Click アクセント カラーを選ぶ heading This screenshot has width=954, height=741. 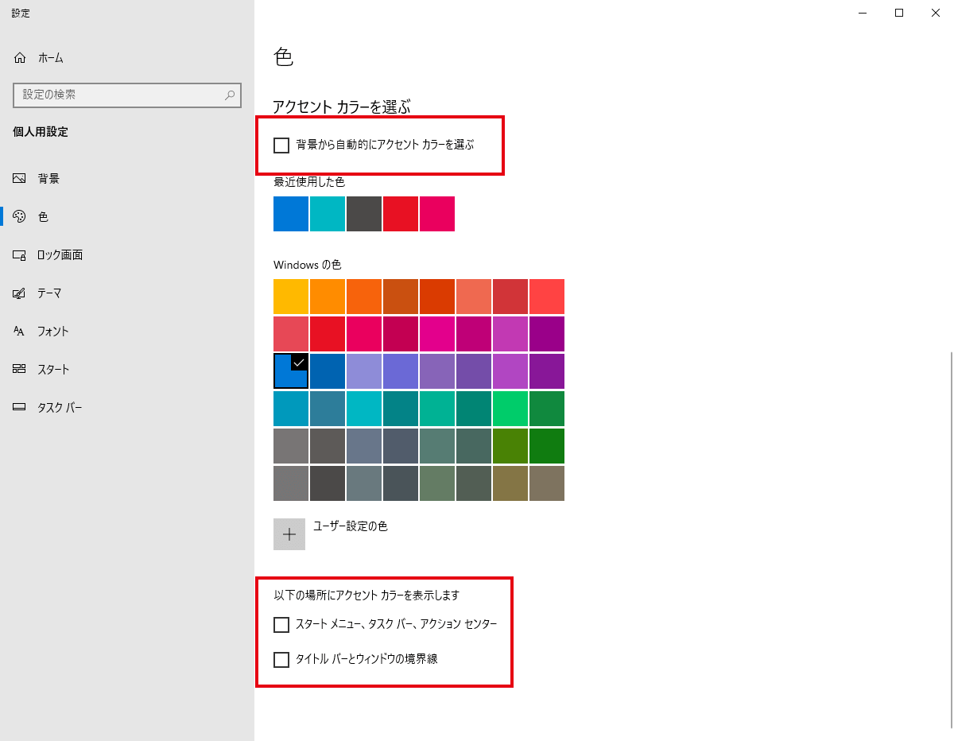pyautogui.click(x=342, y=107)
